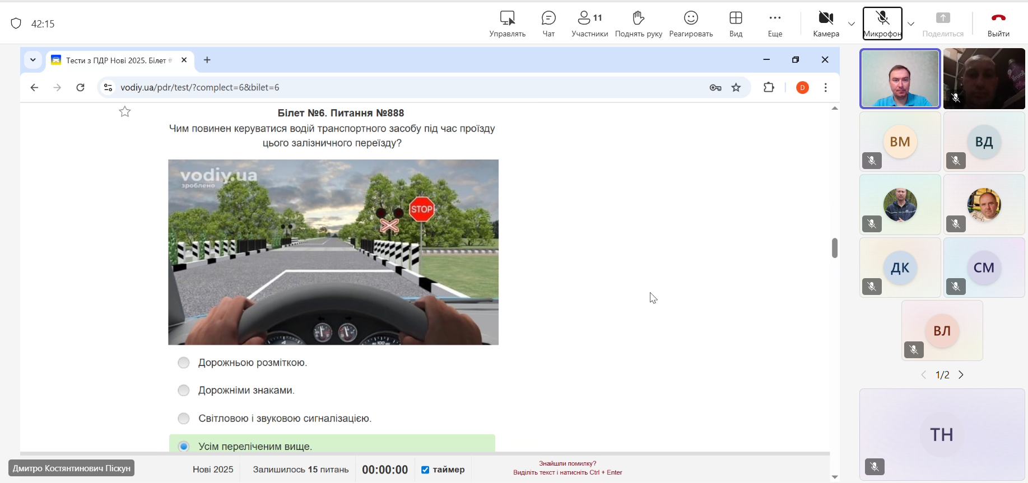Change the meeting view layout
Screen dimensions: 1028x483
736,24
